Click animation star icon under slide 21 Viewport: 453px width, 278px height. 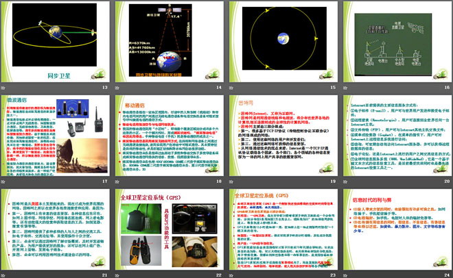3,275
